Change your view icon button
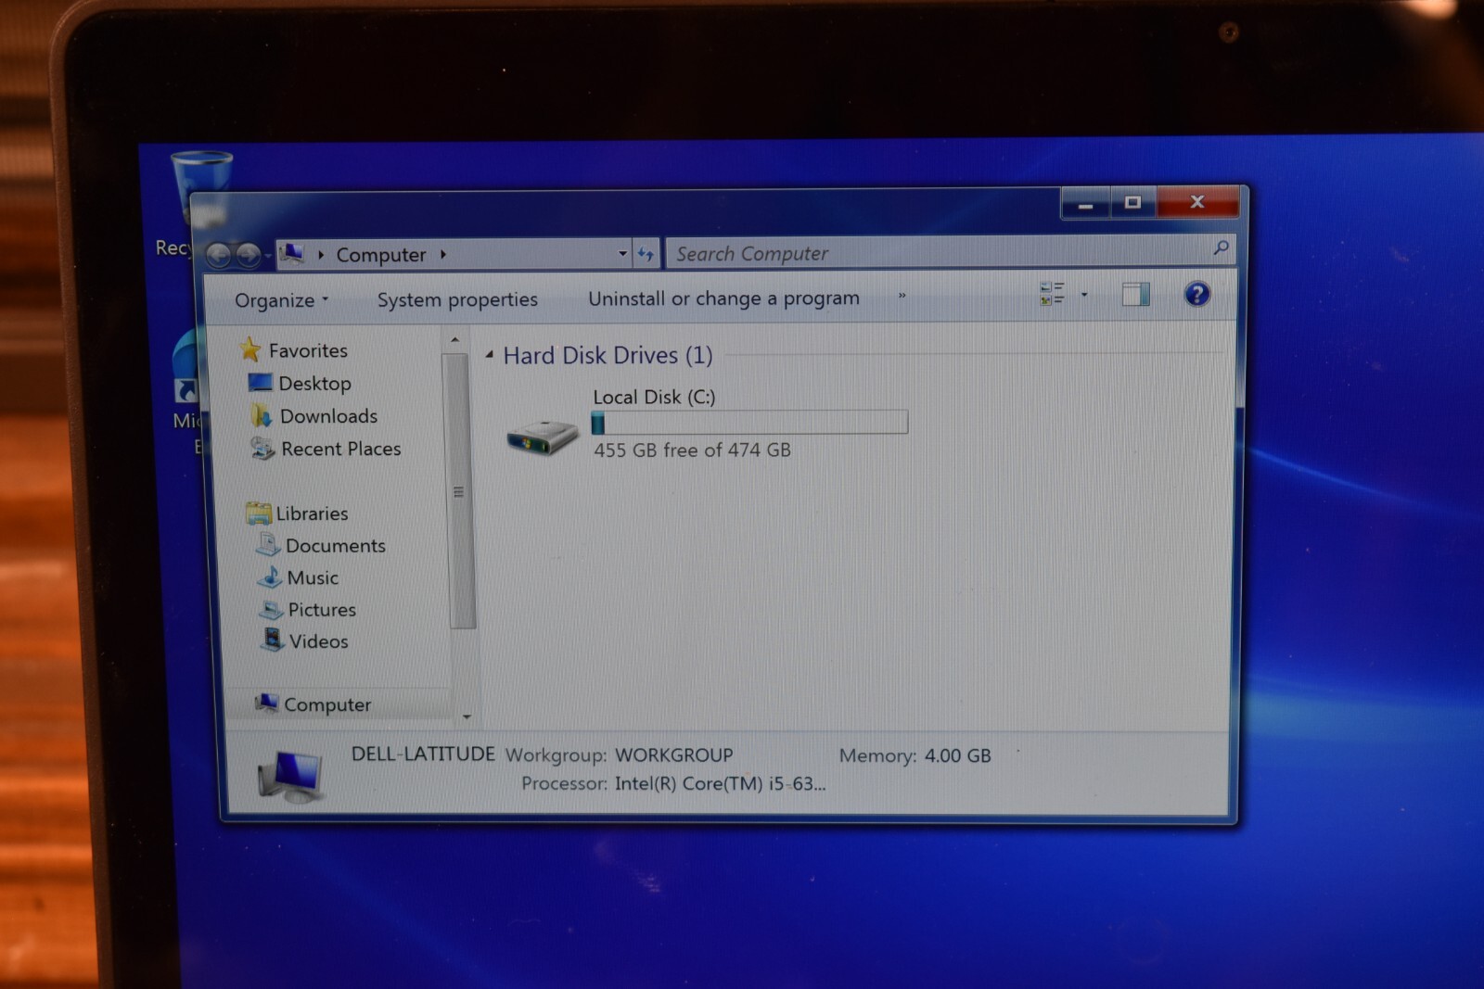This screenshot has height=989, width=1484. tap(1052, 294)
